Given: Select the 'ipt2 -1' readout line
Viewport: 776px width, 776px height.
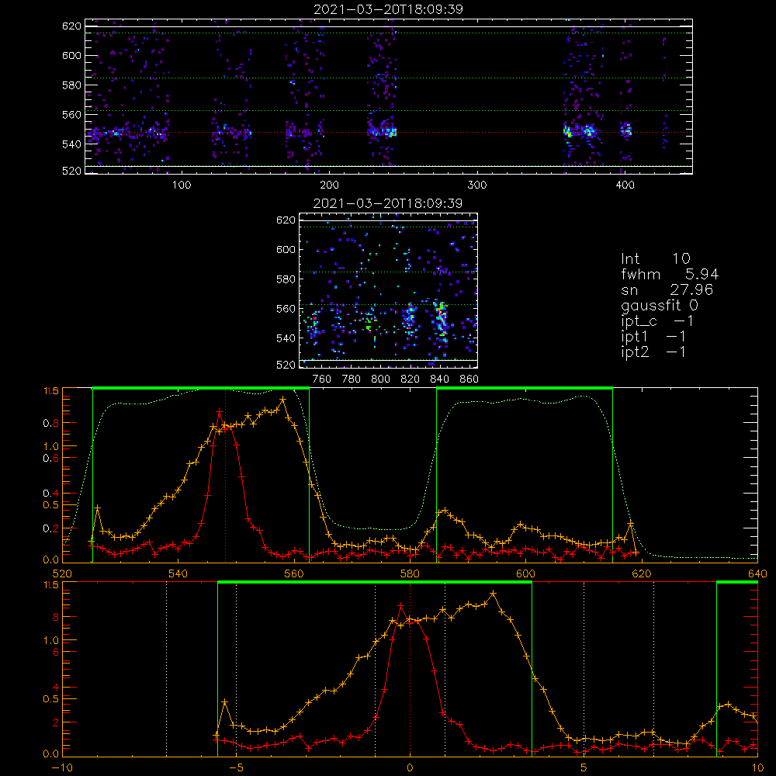Looking at the screenshot, I should click(653, 352).
